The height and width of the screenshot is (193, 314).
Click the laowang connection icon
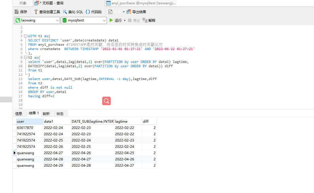pos(18,20)
